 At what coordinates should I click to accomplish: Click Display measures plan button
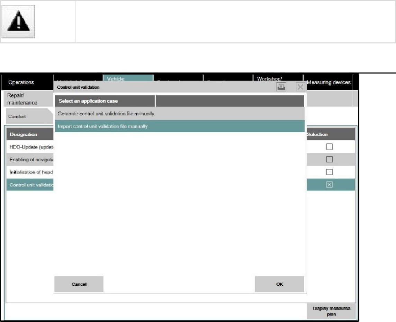click(331, 311)
